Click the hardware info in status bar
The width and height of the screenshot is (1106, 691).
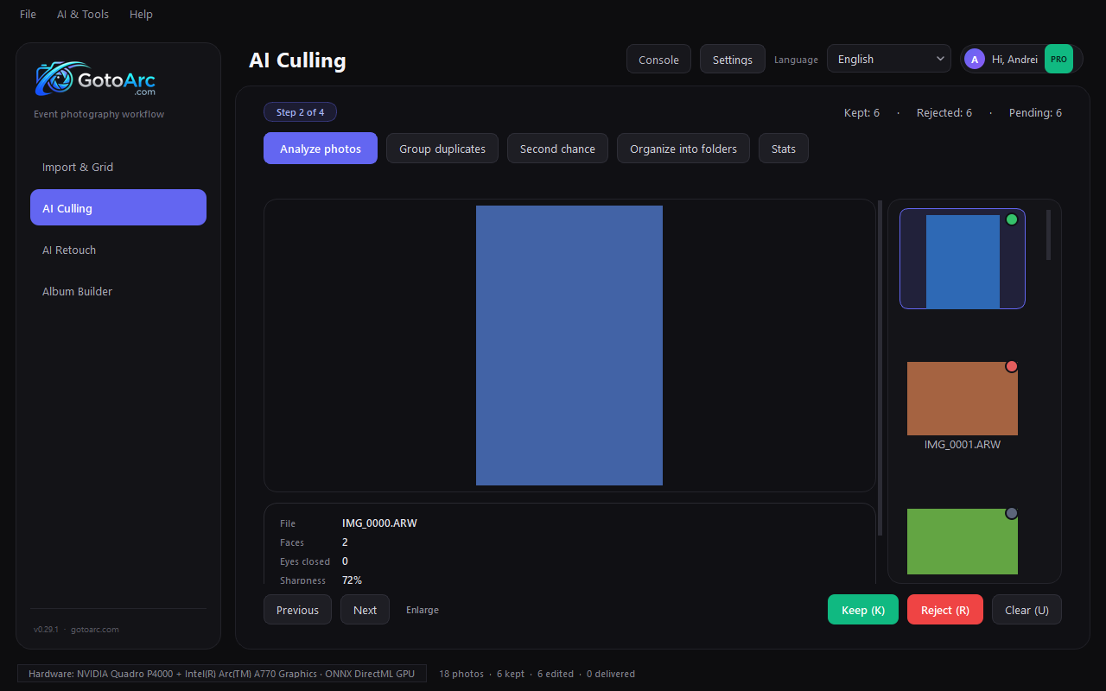[222, 674]
